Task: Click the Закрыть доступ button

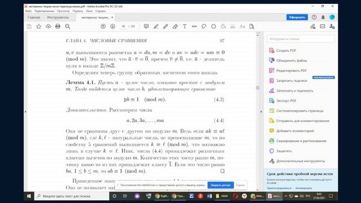Action: [221, 185]
